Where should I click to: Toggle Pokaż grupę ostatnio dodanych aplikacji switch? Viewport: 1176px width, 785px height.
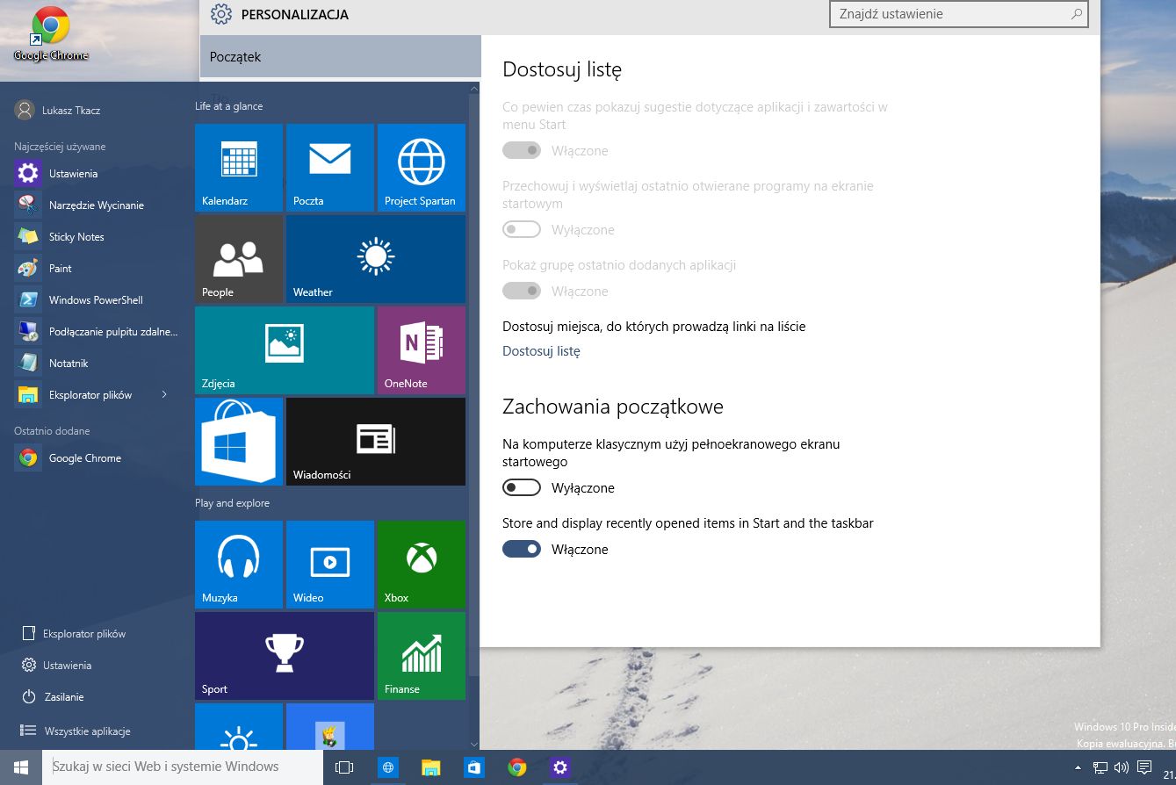click(x=522, y=291)
